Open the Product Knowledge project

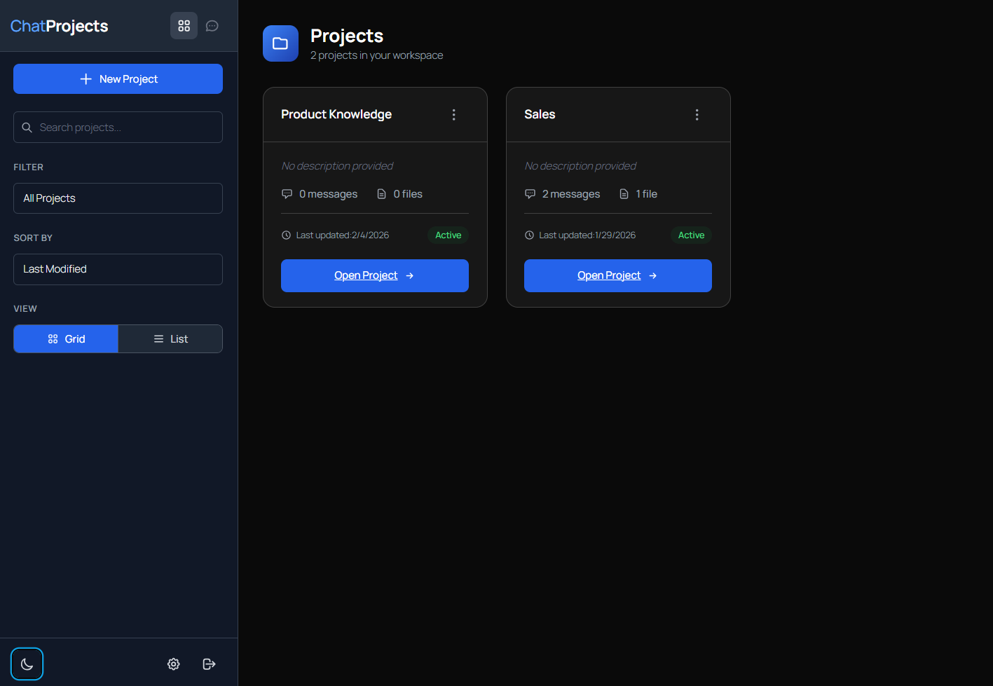click(375, 275)
